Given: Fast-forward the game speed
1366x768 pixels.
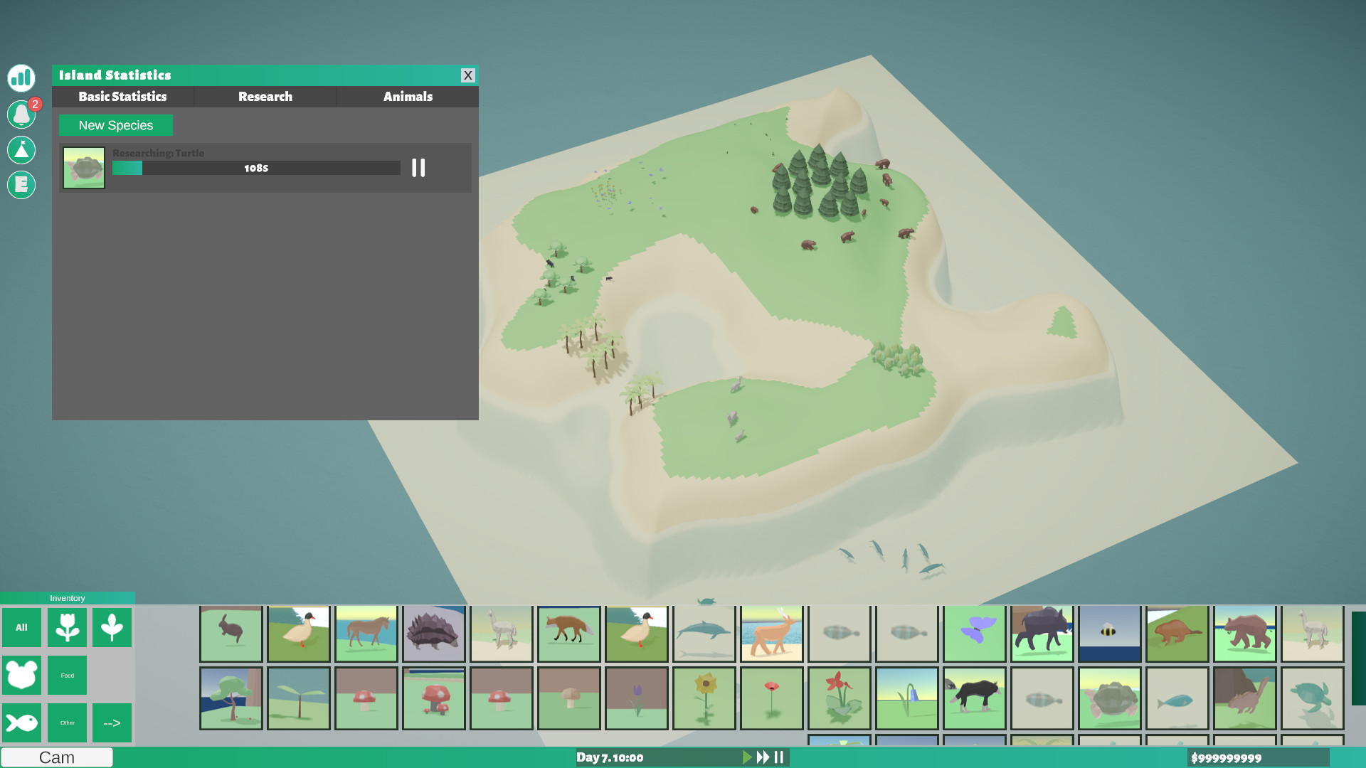Looking at the screenshot, I should [762, 757].
